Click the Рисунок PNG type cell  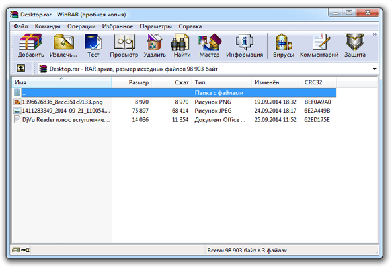tap(213, 102)
